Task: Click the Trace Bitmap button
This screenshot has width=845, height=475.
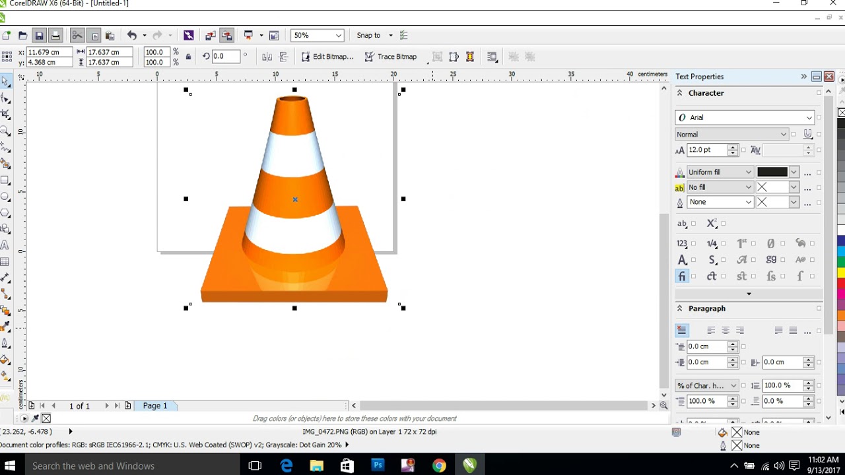Action: (x=391, y=57)
